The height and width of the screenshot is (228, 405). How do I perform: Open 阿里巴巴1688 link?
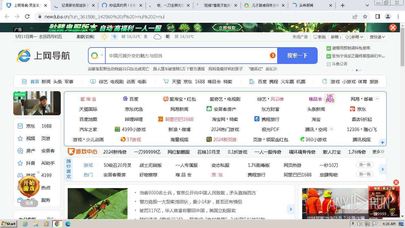coord(176,119)
